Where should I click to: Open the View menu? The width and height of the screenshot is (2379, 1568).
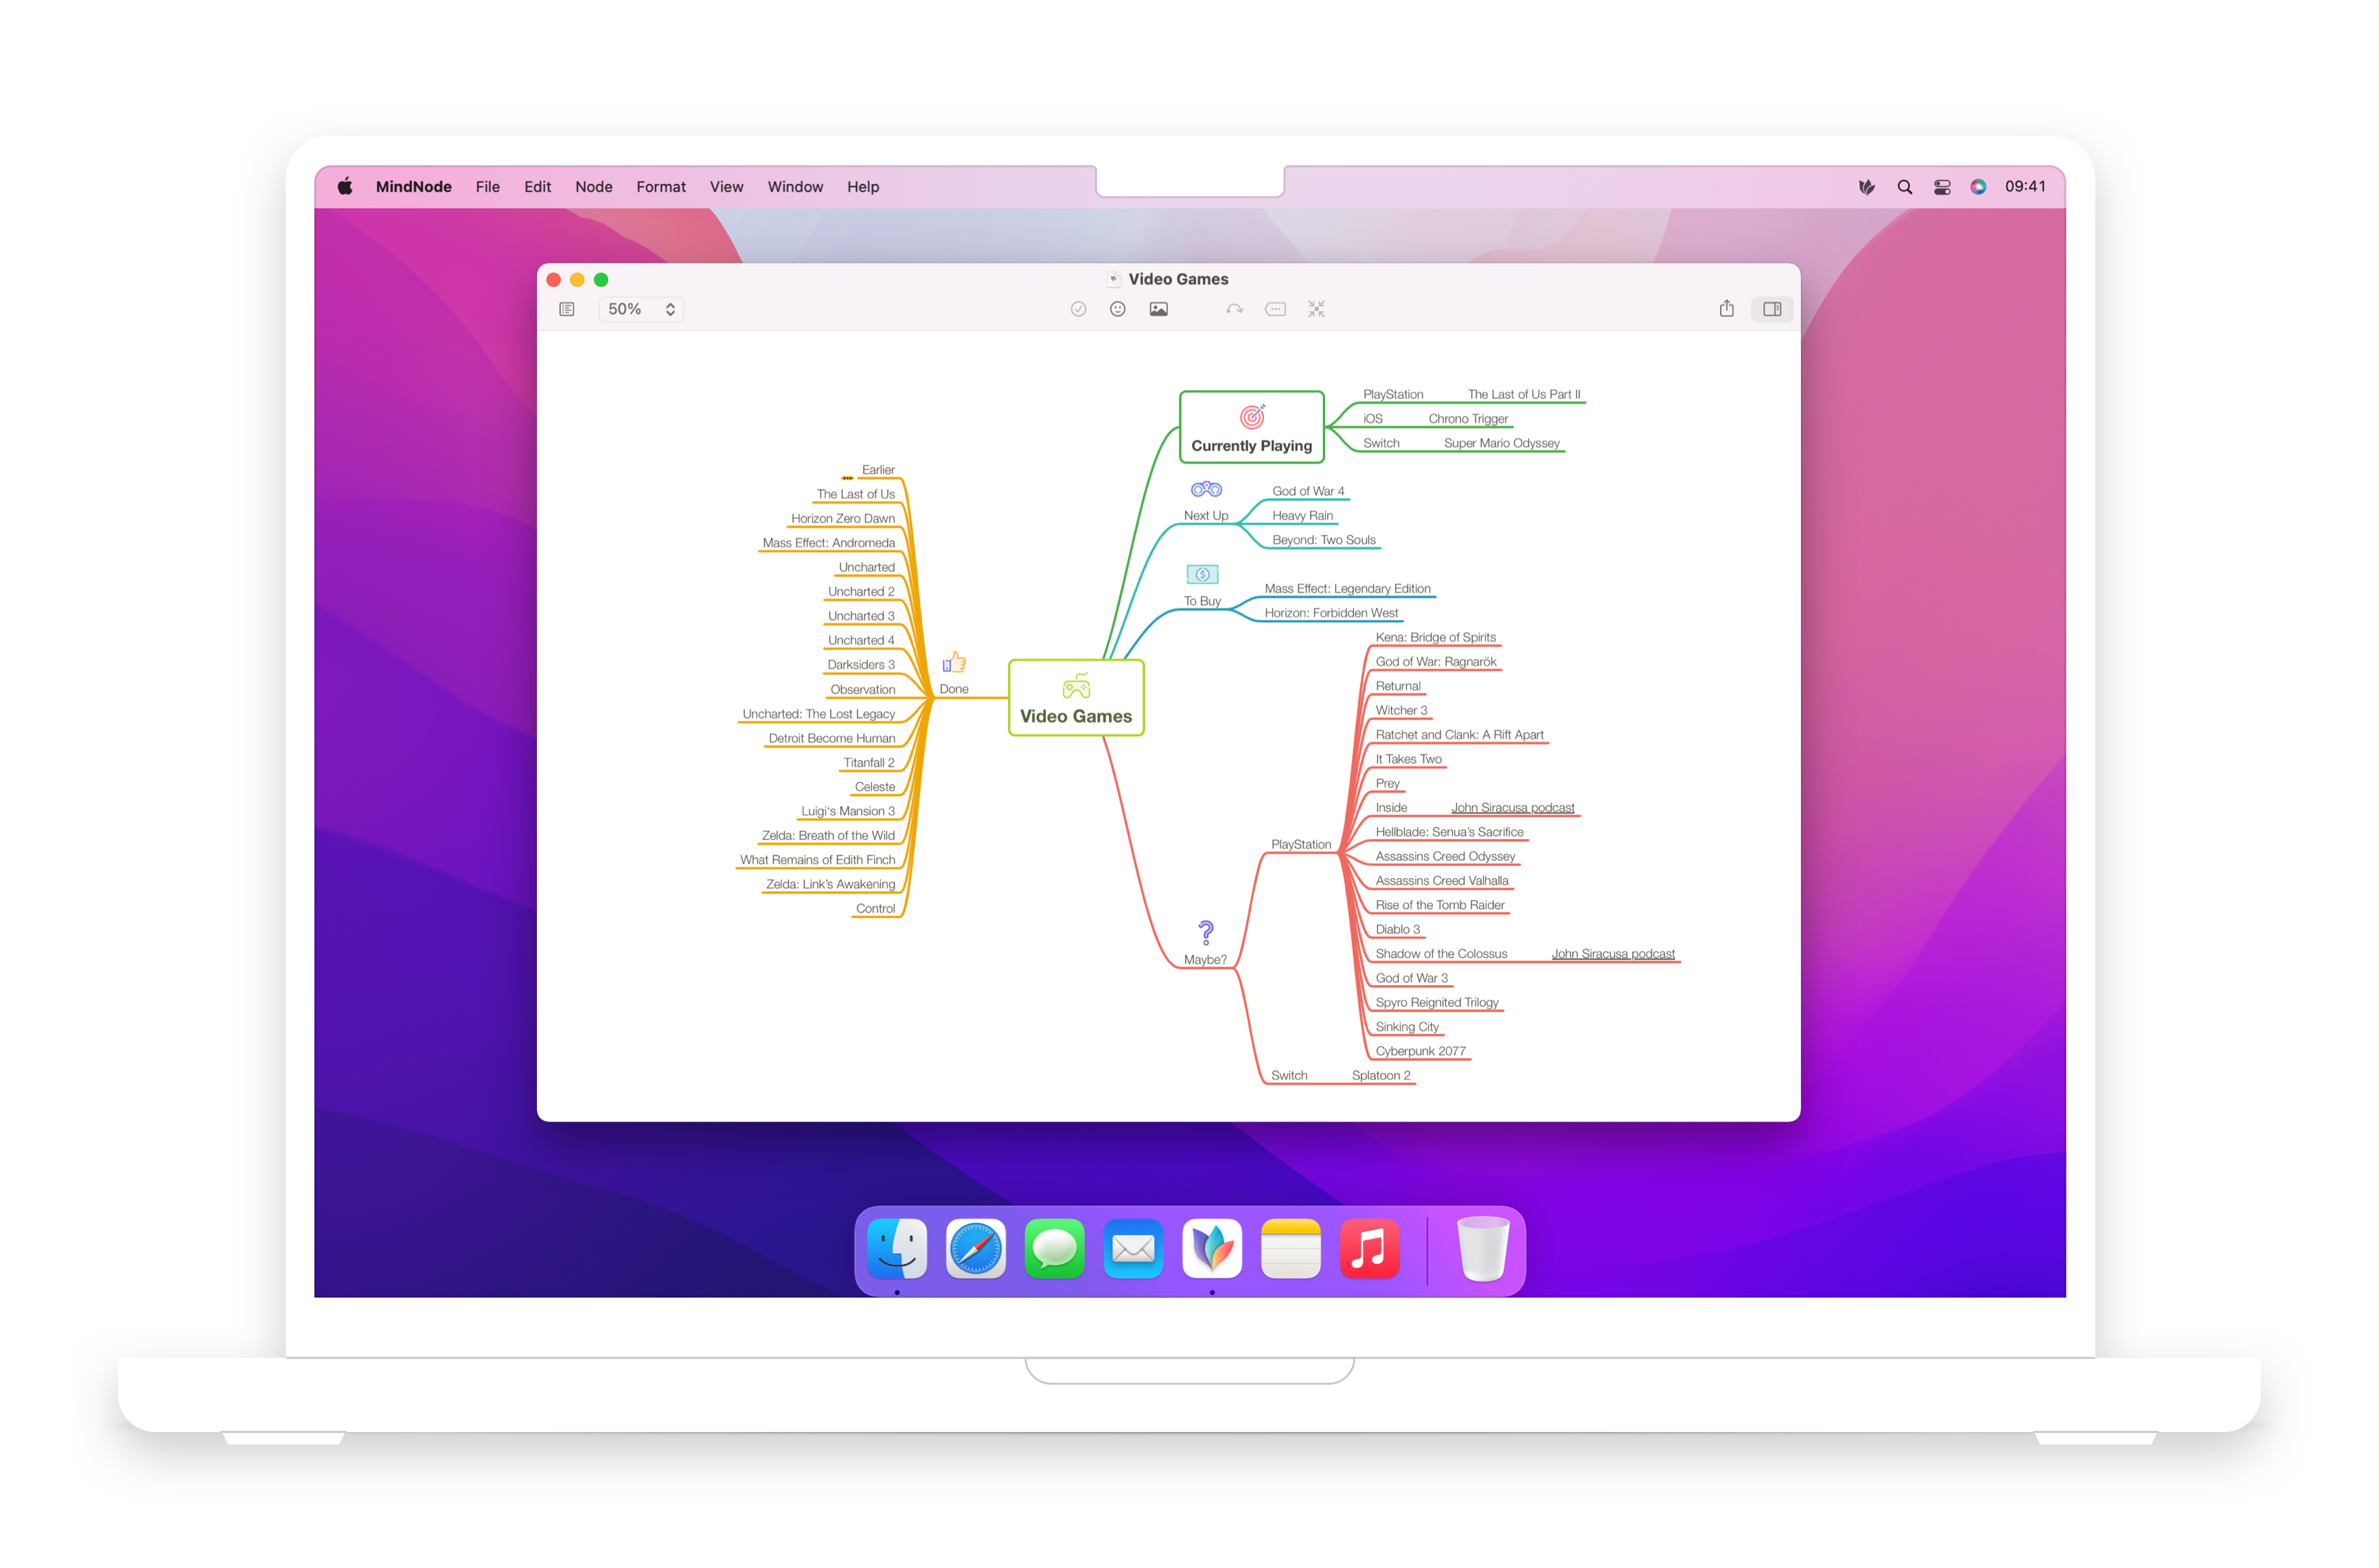(x=726, y=187)
